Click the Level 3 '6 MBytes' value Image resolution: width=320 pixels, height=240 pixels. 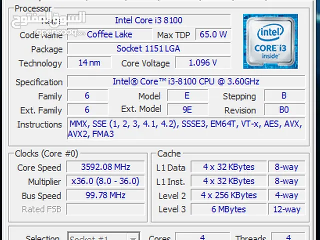pos(229,209)
